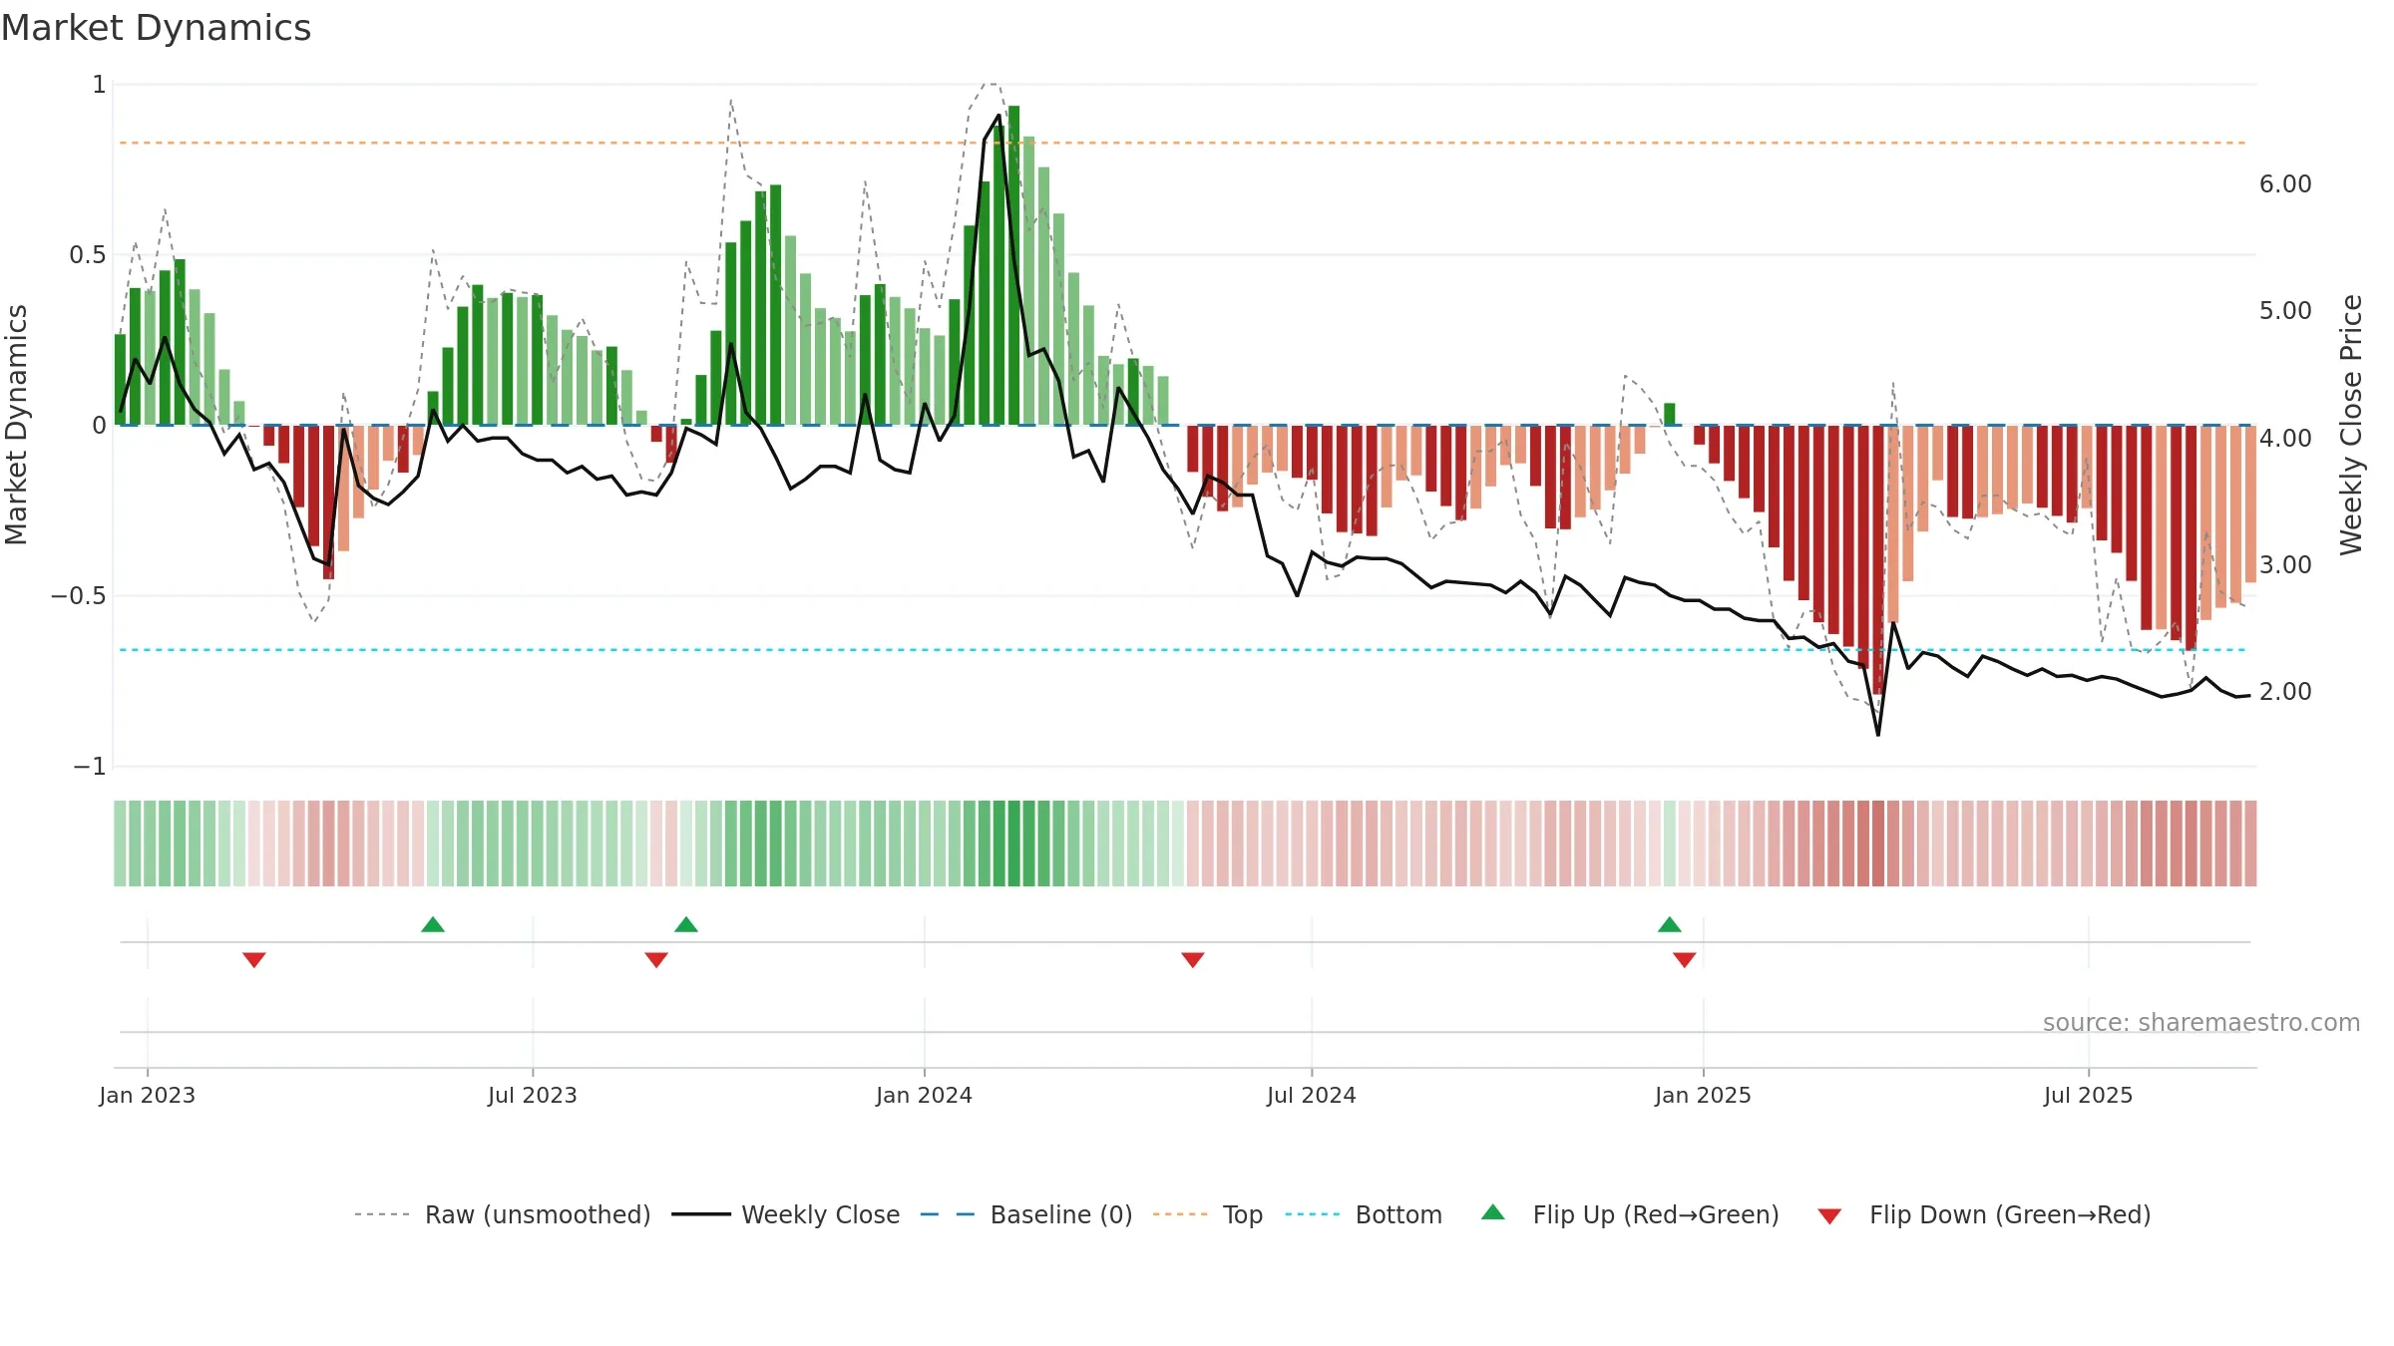Click the 4.00 price axis tick label
This screenshot has height=1346, width=2394.
(x=2285, y=438)
